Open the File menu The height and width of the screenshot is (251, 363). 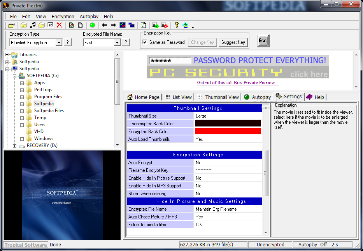[13, 16]
